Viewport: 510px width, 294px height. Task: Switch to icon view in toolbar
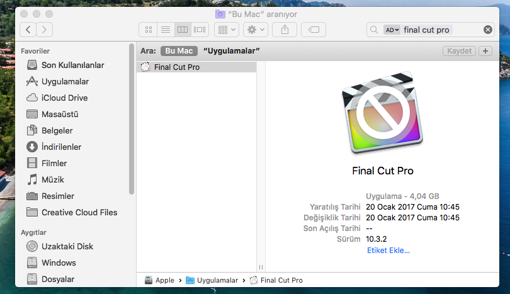click(149, 30)
